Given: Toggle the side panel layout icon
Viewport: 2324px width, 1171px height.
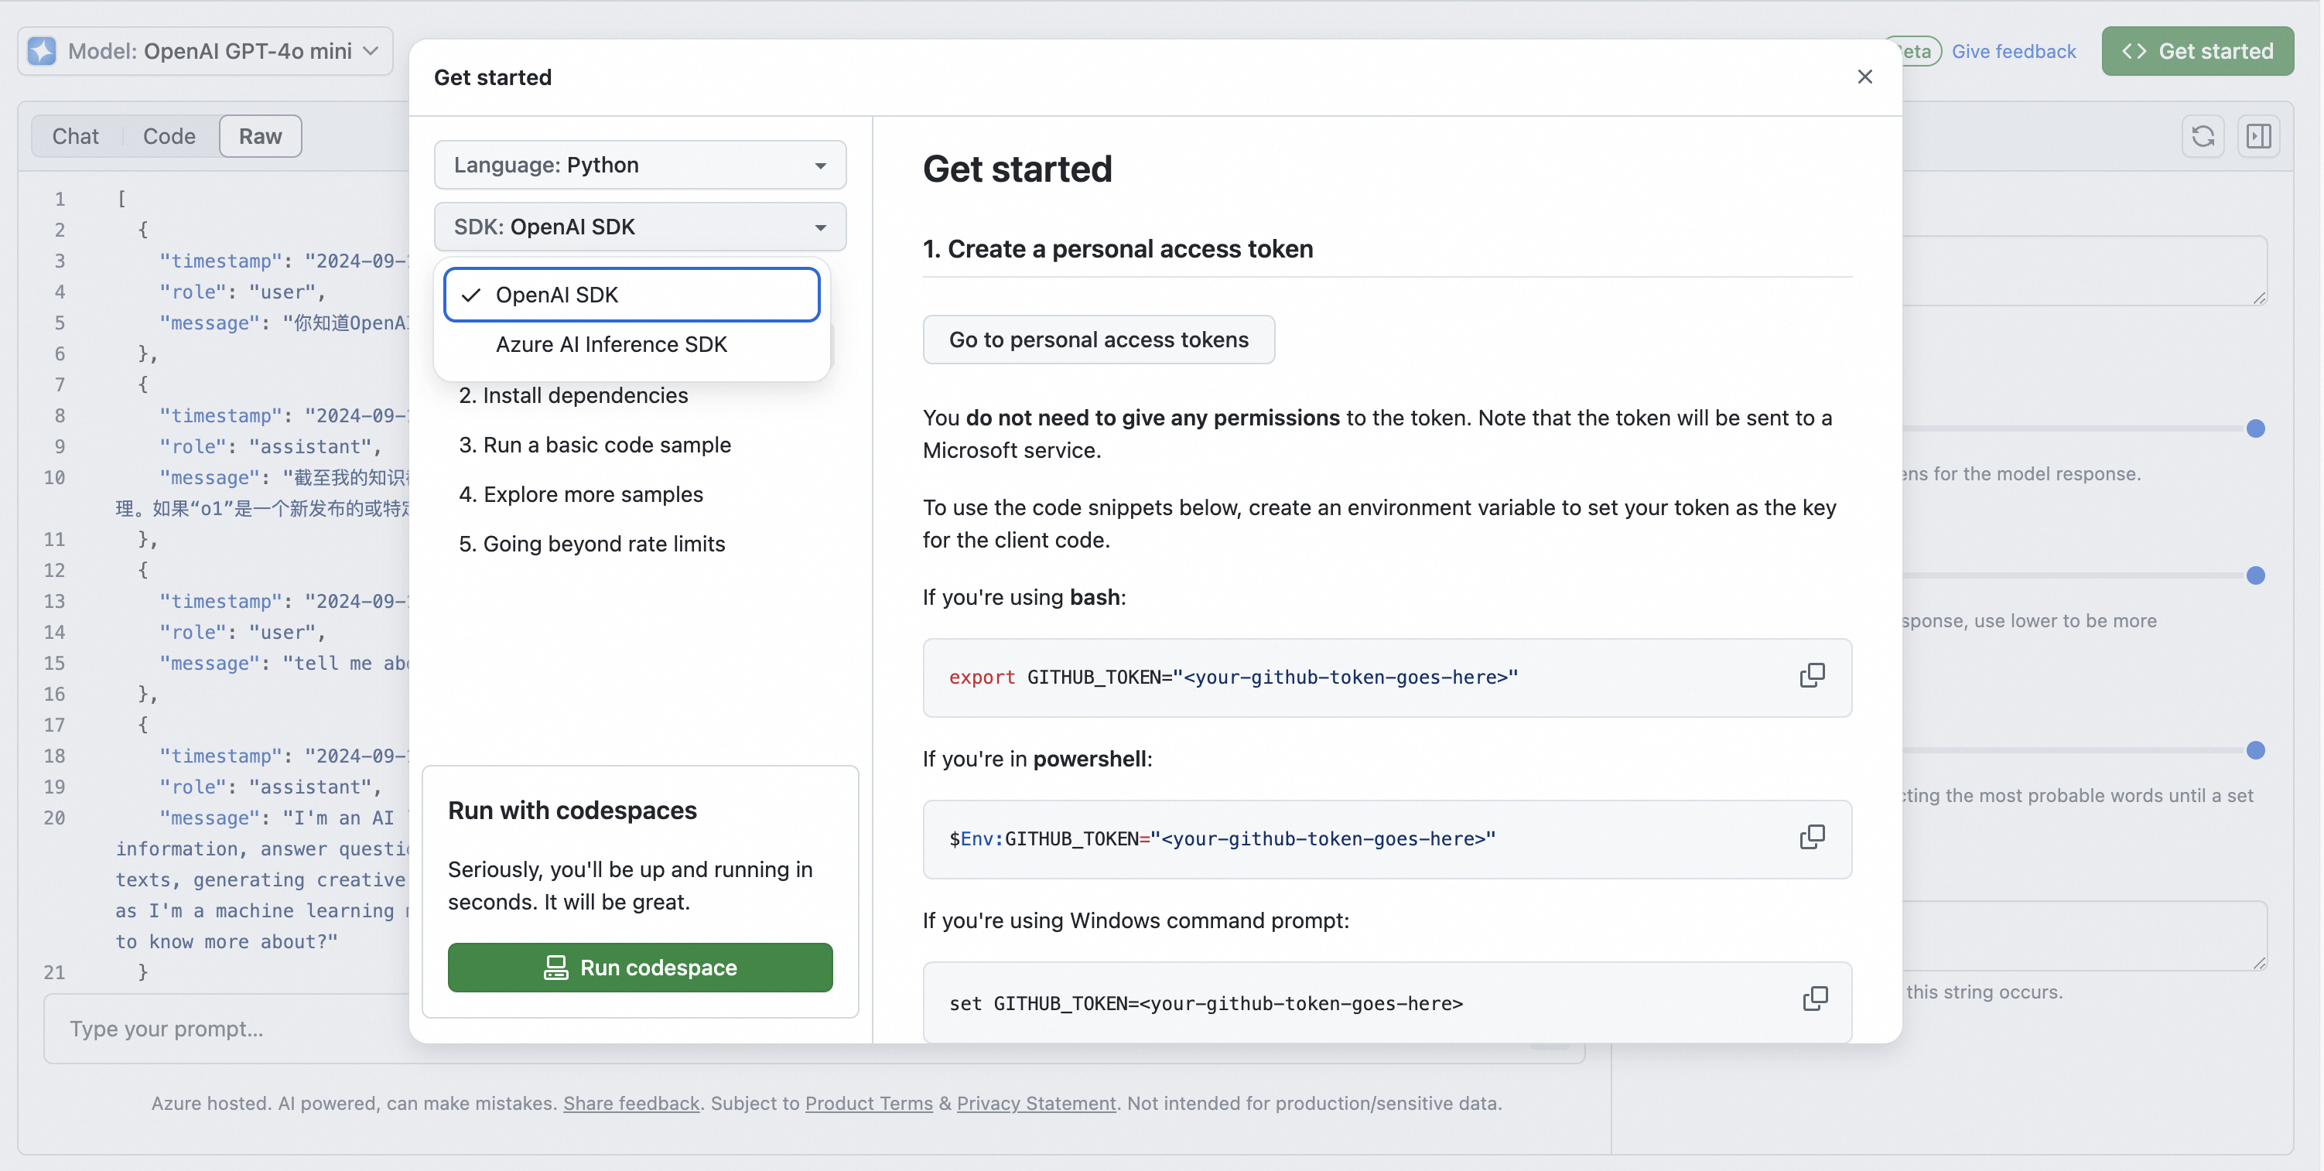Looking at the screenshot, I should pyautogui.click(x=2258, y=136).
